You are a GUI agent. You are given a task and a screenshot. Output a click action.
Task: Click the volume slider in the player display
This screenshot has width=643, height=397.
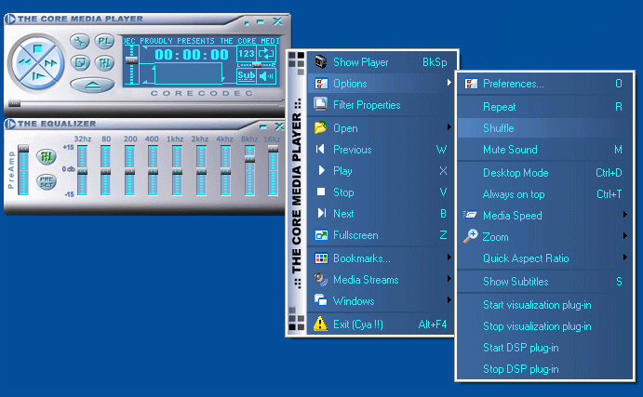tap(131, 65)
